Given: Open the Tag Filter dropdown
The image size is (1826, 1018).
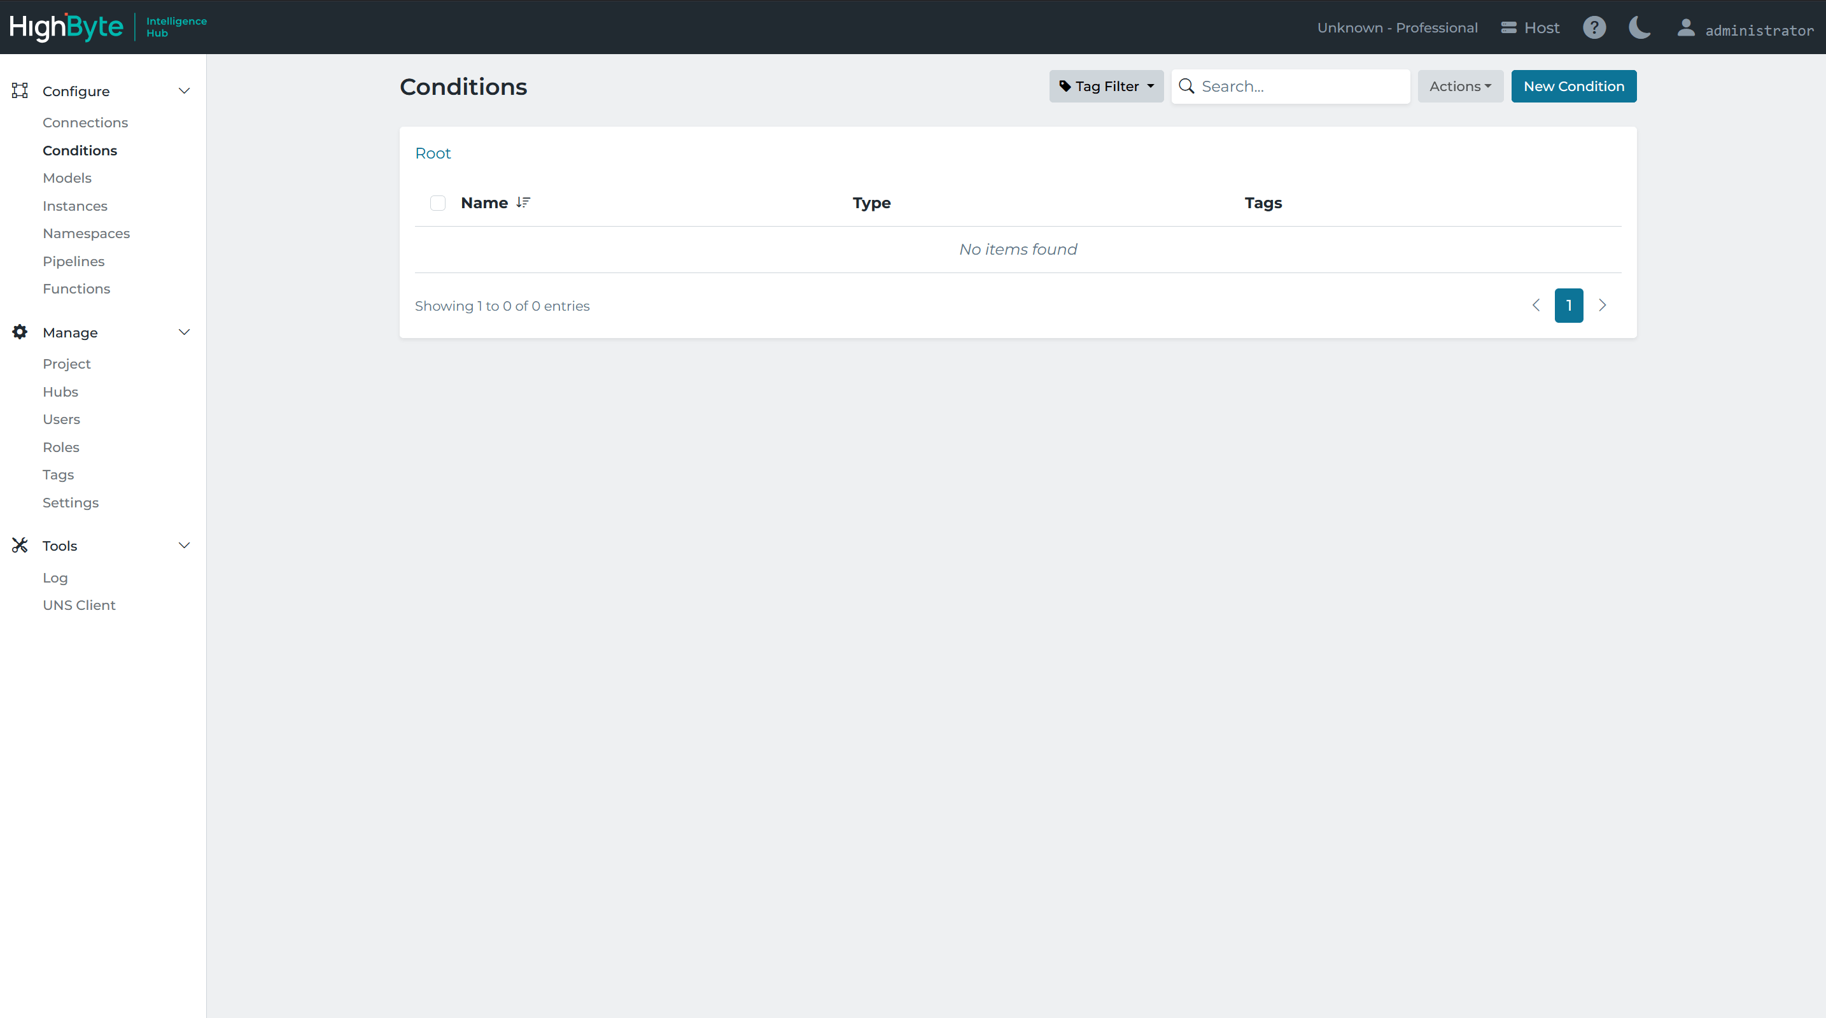Looking at the screenshot, I should coord(1106,87).
